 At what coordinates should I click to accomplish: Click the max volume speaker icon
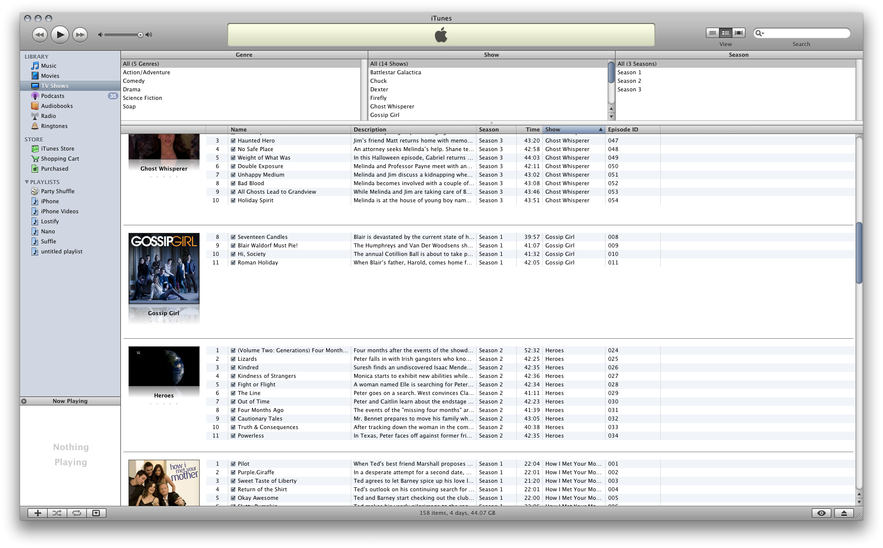[x=149, y=35]
